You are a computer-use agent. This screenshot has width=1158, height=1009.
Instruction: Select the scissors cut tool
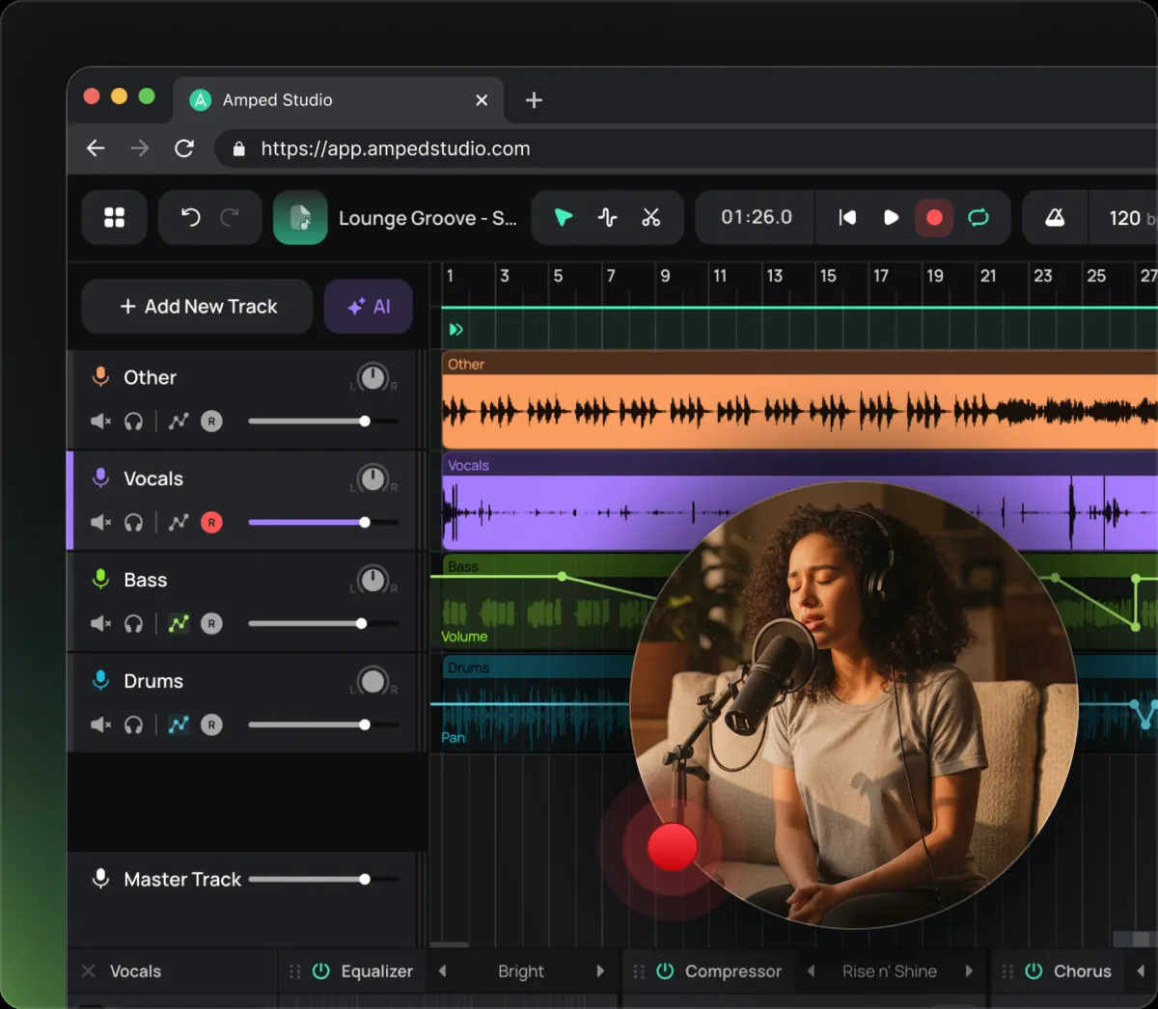(651, 217)
